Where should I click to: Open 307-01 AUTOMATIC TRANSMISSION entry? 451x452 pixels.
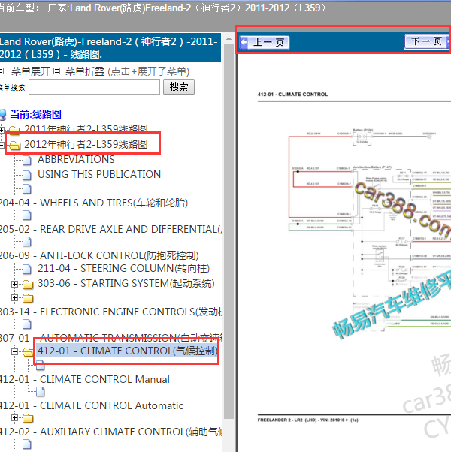(x=111, y=338)
